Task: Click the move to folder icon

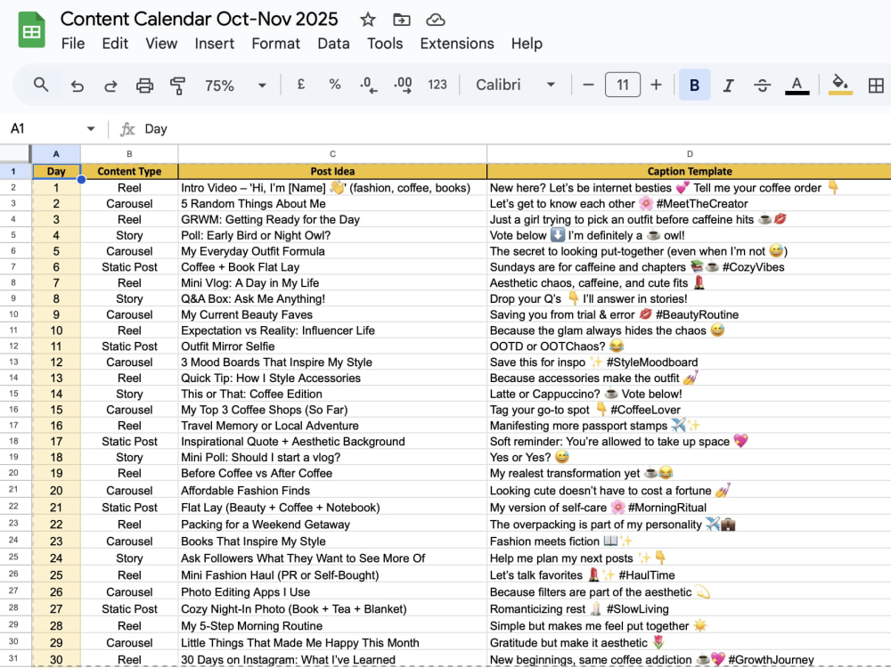Action: tap(401, 20)
